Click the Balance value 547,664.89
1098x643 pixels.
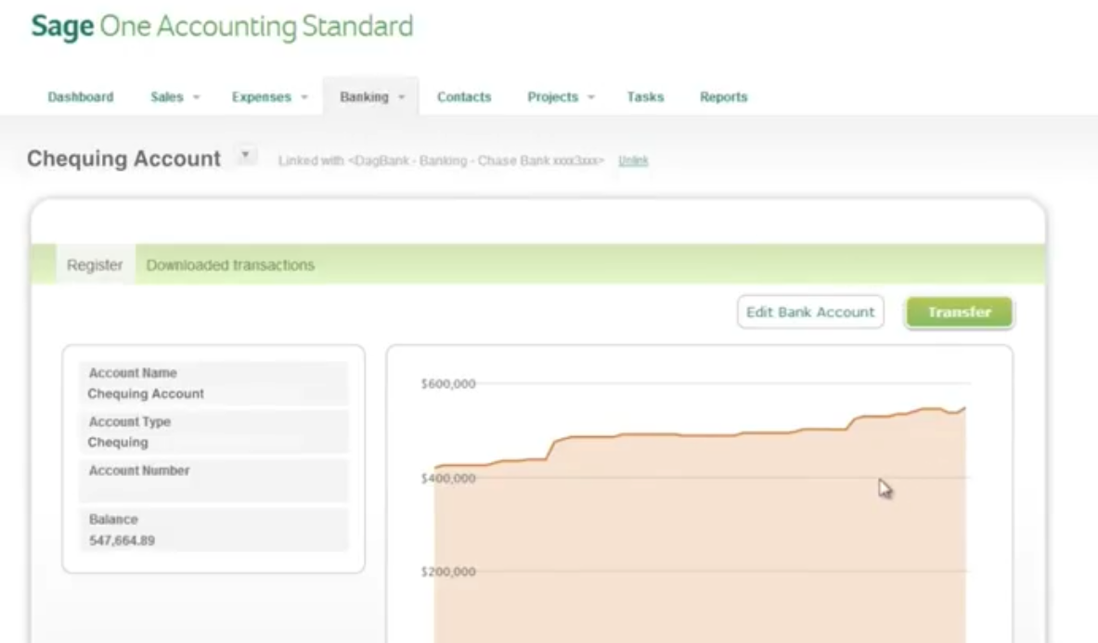coord(122,540)
